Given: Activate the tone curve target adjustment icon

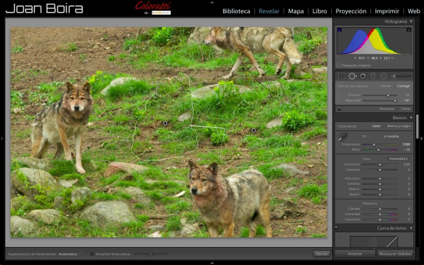Looking at the screenshot, I should pos(339,237).
